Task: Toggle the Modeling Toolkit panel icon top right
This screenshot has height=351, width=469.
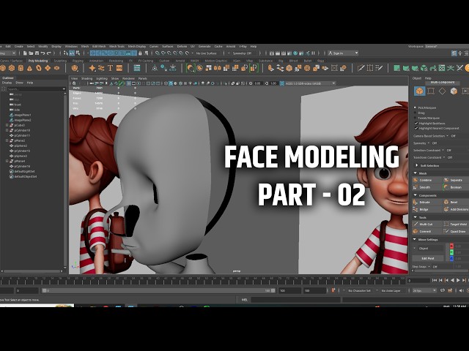Action: point(454,53)
